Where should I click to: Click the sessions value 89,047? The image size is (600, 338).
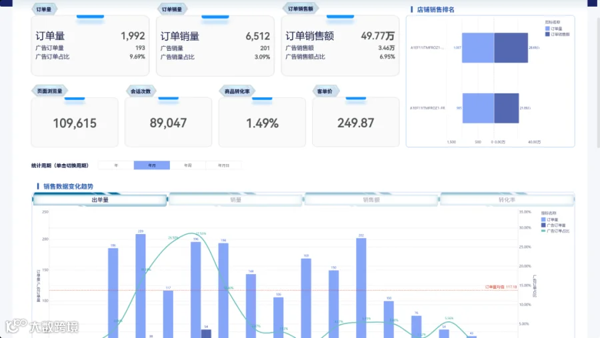tap(169, 123)
